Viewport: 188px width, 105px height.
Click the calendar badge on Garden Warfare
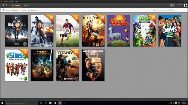(x=153, y=17)
